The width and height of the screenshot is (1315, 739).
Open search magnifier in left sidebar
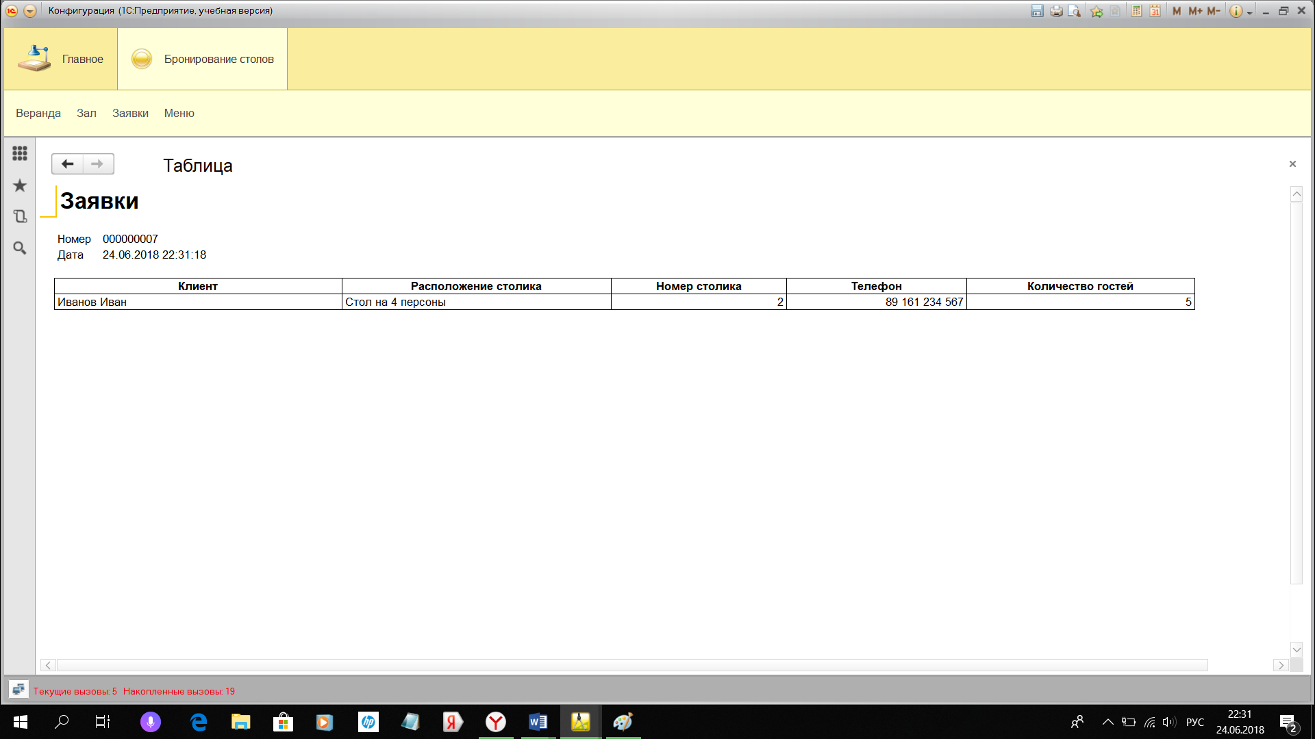tap(20, 248)
